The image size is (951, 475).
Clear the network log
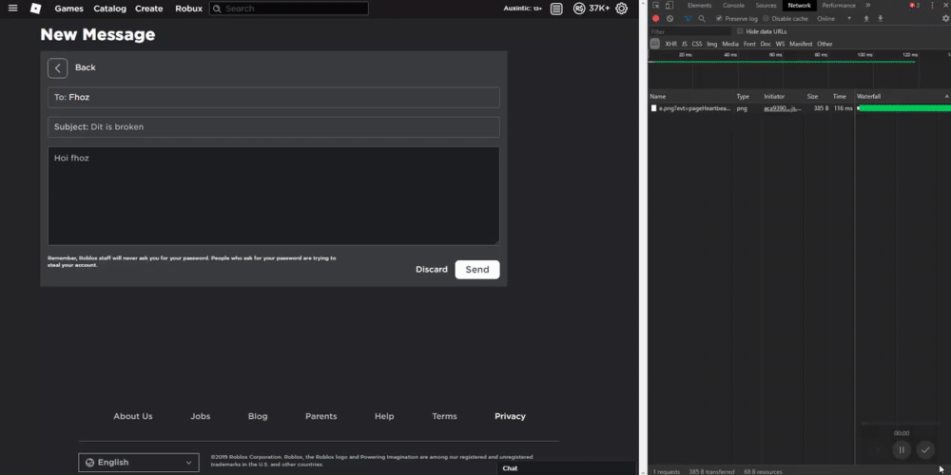(670, 19)
